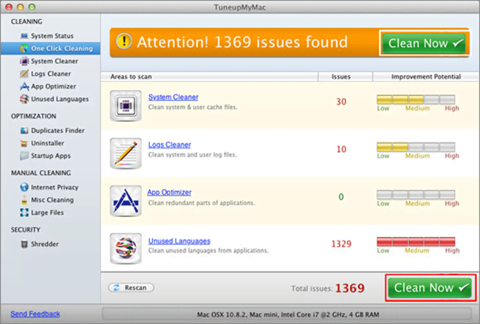Open Startup Apps section

(x=51, y=156)
